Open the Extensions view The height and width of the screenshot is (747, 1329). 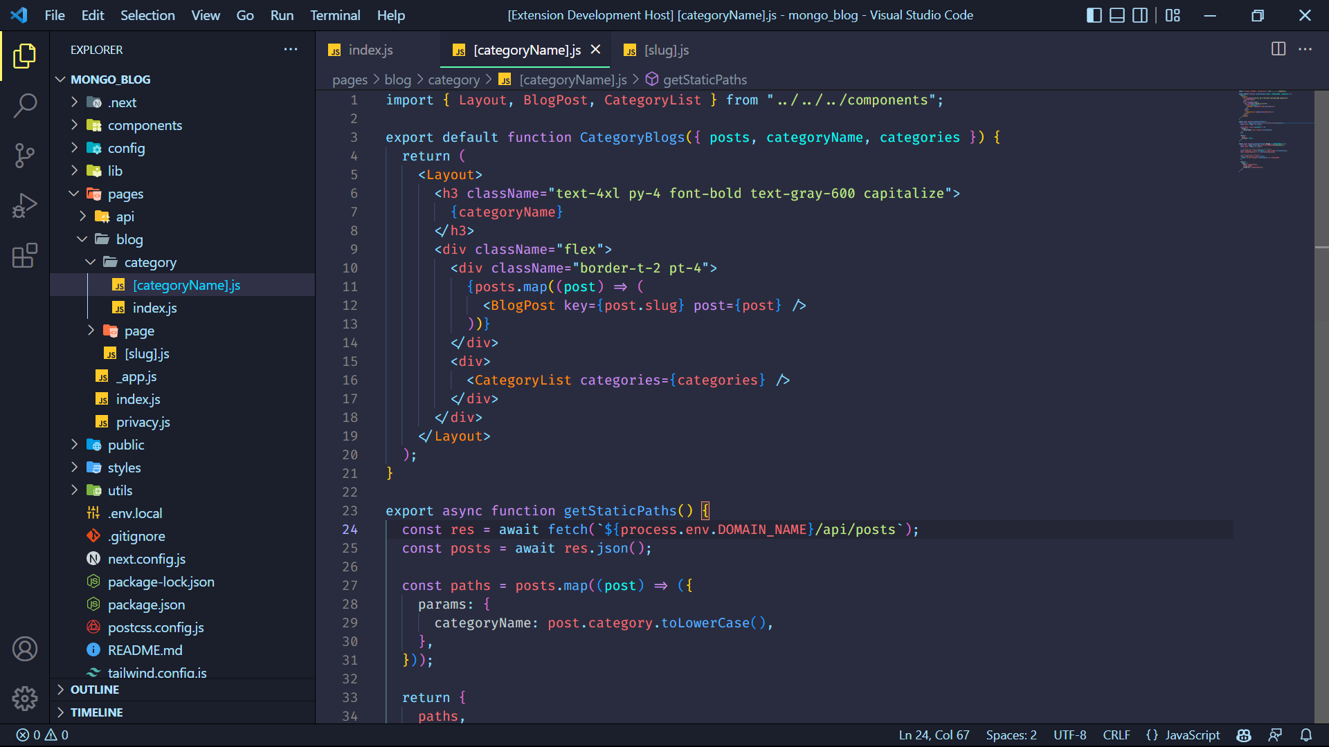(25, 255)
